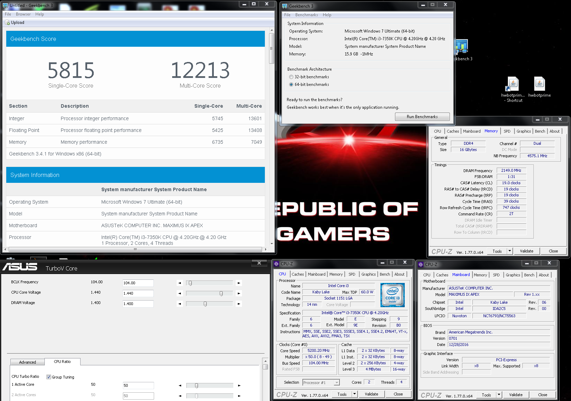
Task: Open Bench tab in CPU-Z Memory window
Action: [x=540, y=131]
